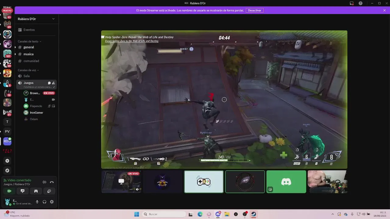Open the Rubiera D'Or server dropdown
This screenshot has height=219, width=390.
tap(37, 19)
